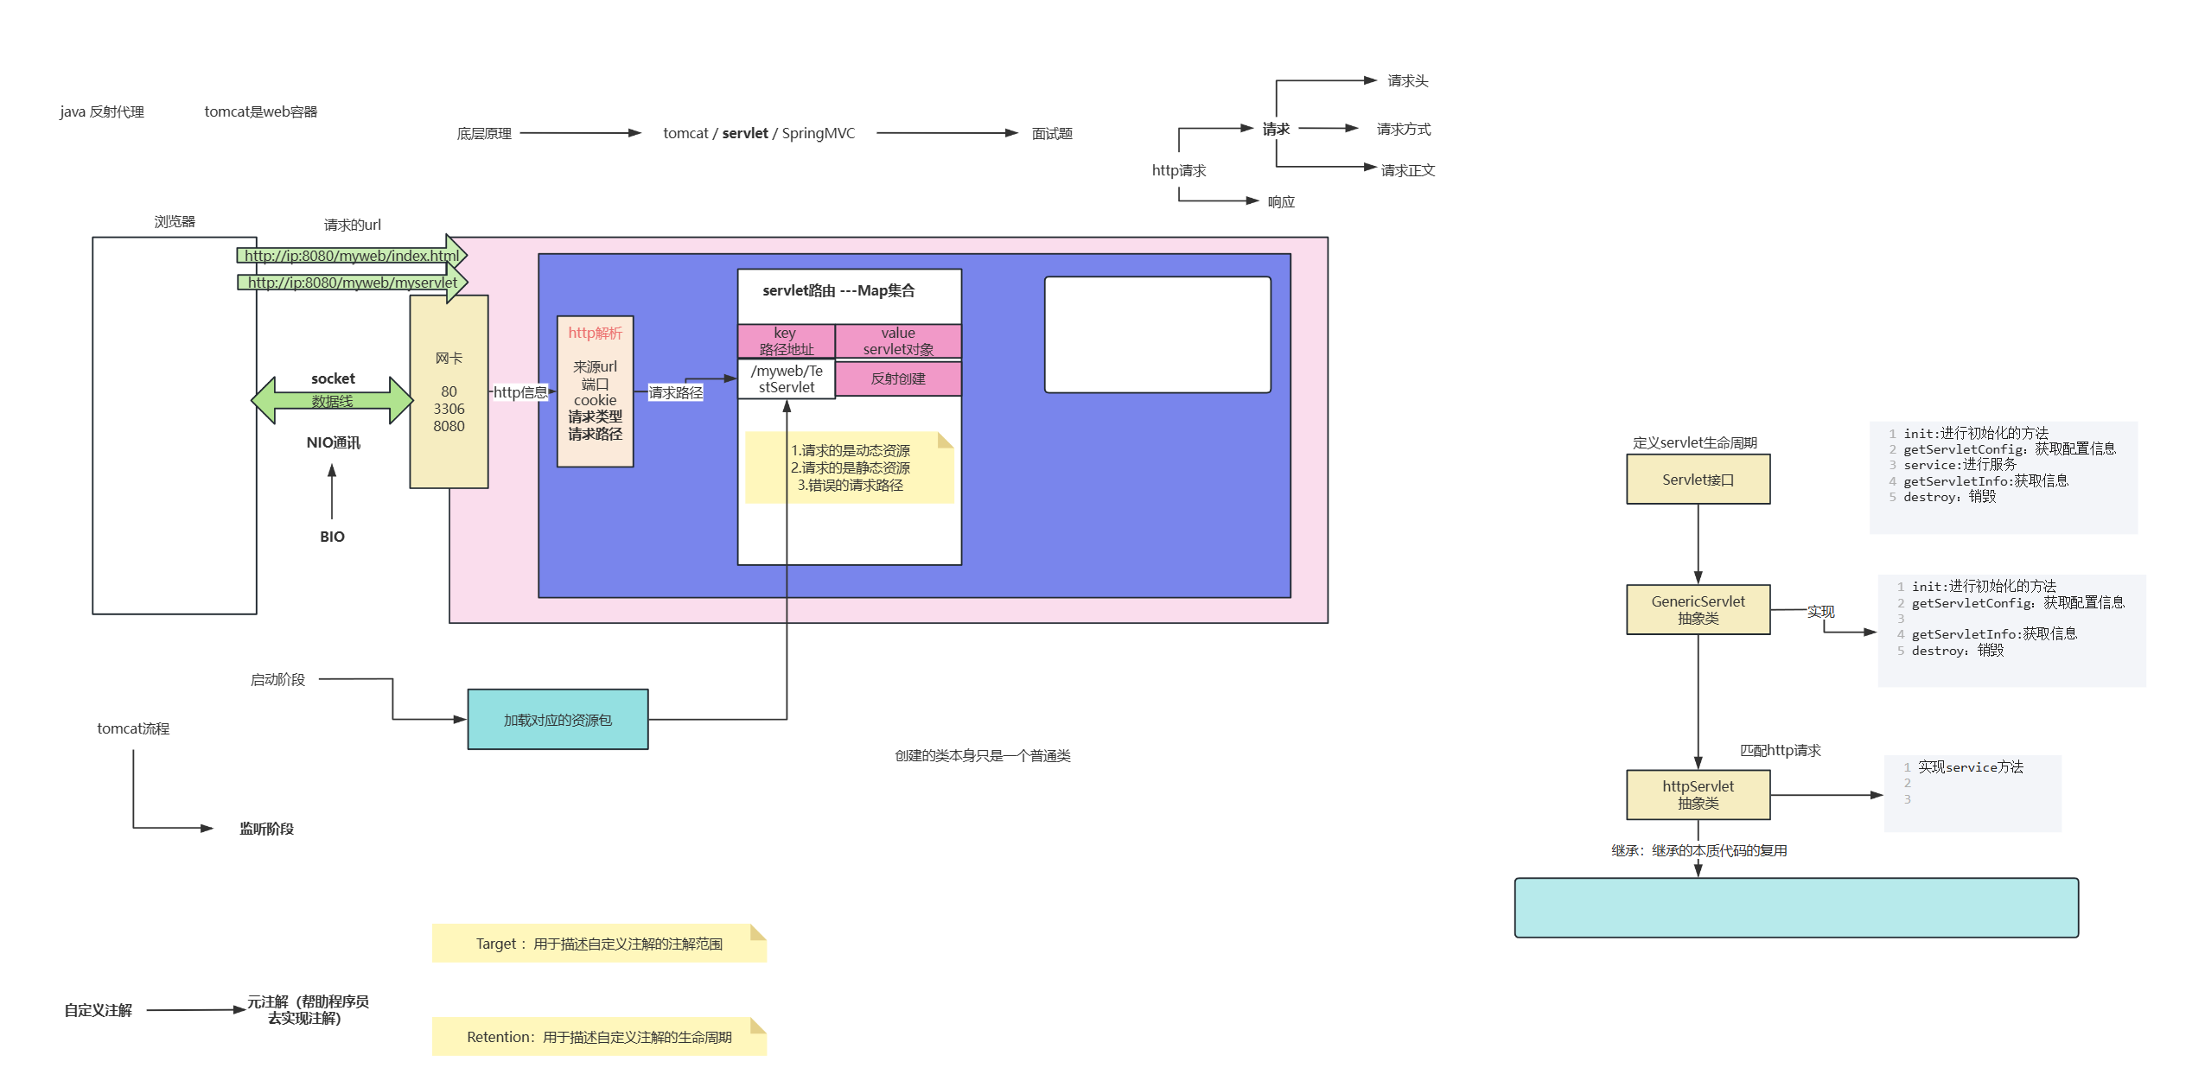Select the '面试题' label
The height and width of the screenshot is (1068, 2205).
1052,133
